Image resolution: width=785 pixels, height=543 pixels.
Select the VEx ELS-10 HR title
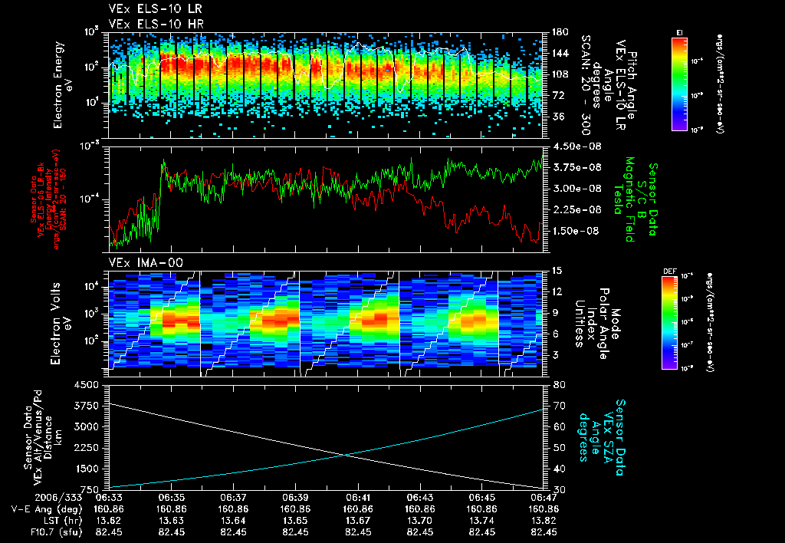pyautogui.click(x=156, y=24)
